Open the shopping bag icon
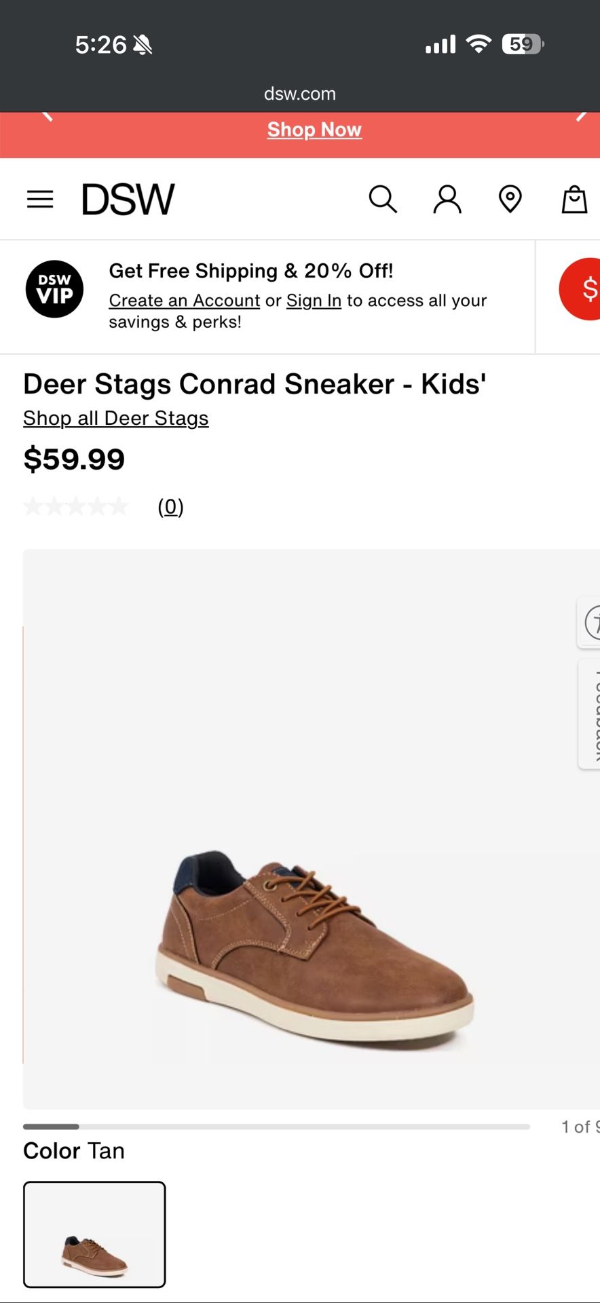 click(574, 200)
